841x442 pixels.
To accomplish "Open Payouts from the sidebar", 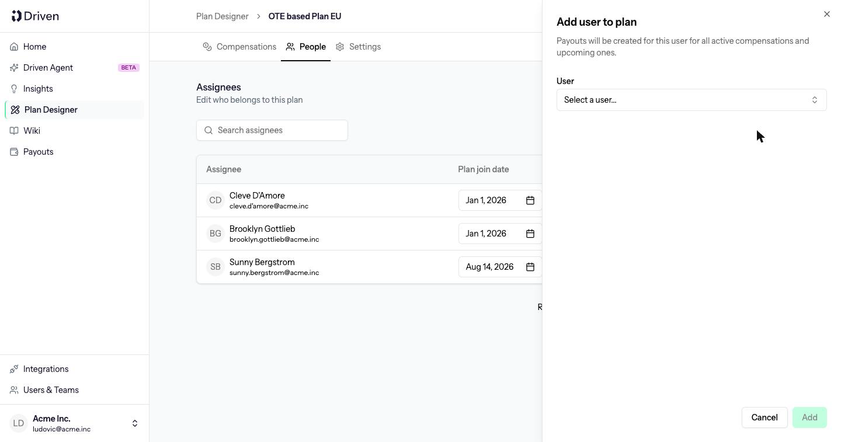I will [75, 152].
